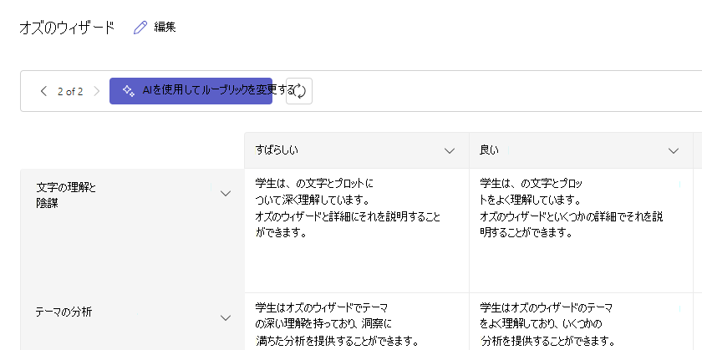Go to previous rubric version arrow

coord(43,91)
